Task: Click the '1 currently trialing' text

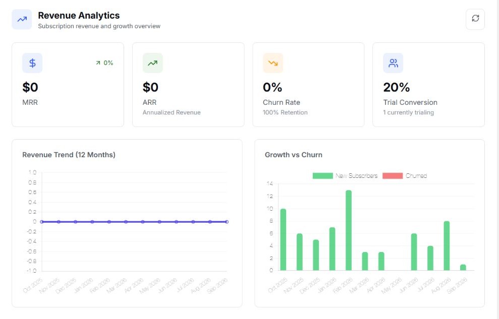Action: tap(408, 112)
